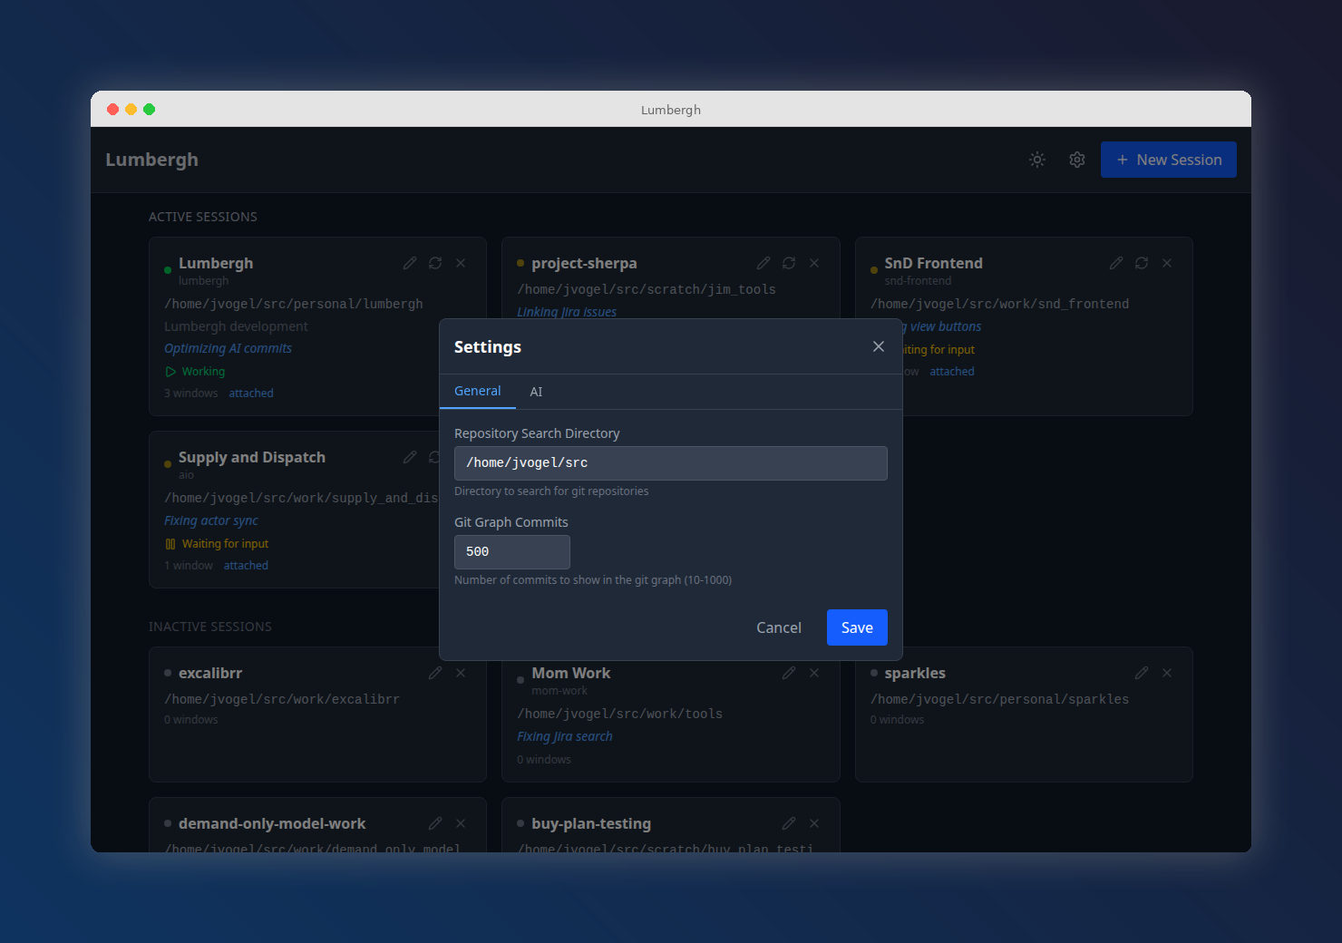Screen dimensions: 1342x943
Task: Close the Settings dialog
Action: point(878,346)
